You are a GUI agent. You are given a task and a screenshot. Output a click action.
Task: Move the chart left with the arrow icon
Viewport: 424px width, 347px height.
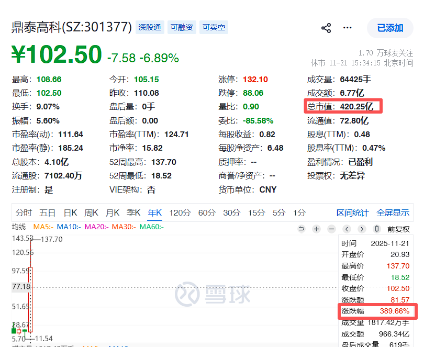coord(347,229)
